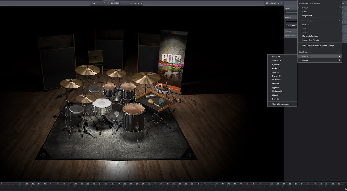Expand the All Articulations dropdown
347x191 pixels.
pyautogui.click(x=274, y=3)
